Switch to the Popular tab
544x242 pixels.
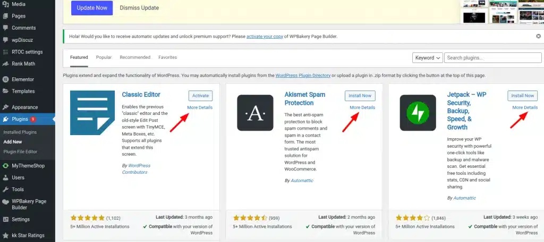pyautogui.click(x=104, y=57)
